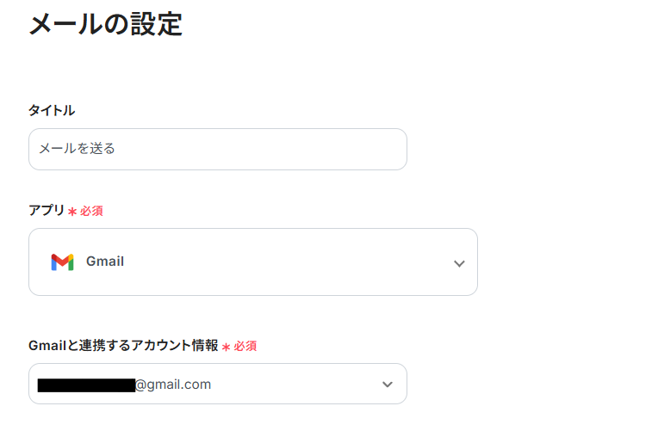Screen dimensions: 652x437
Task: Focus the タイトル text input field
Action: [217, 149]
